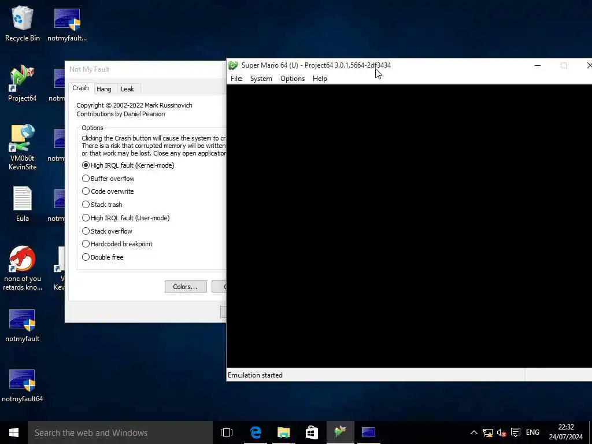Click the ENG language indicator
This screenshot has height=444, width=592.
(532, 432)
